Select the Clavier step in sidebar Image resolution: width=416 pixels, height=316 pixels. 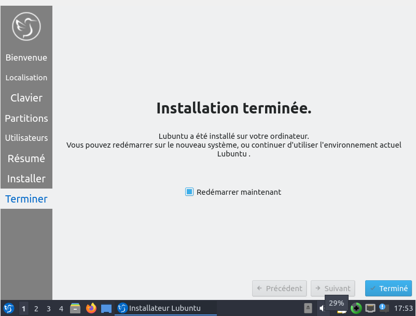26,98
